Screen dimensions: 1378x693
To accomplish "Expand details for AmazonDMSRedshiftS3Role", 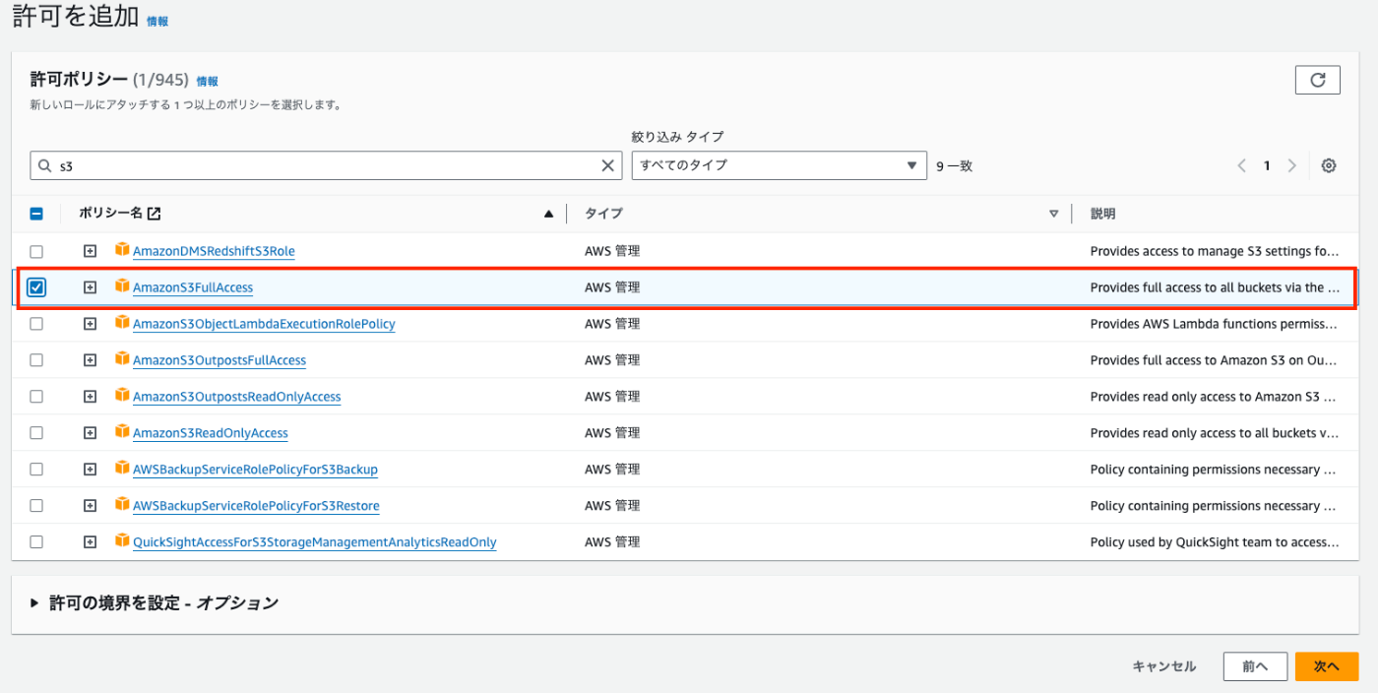I will coord(90,251).
